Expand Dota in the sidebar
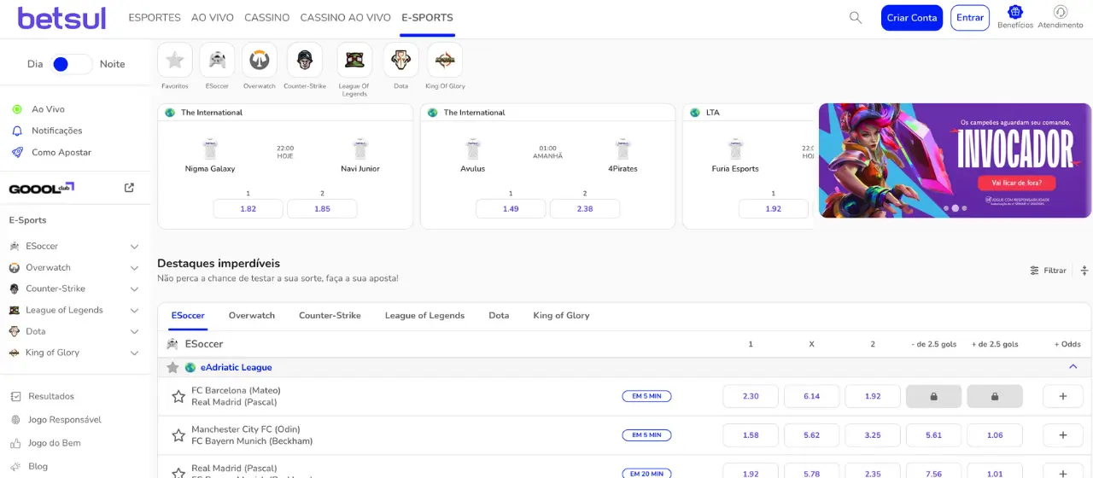This screenshot has height=478, width=1093. pos(134,331)
